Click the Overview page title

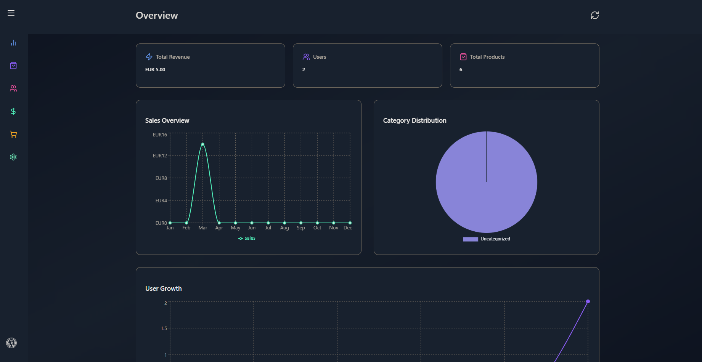click(157, 15)
